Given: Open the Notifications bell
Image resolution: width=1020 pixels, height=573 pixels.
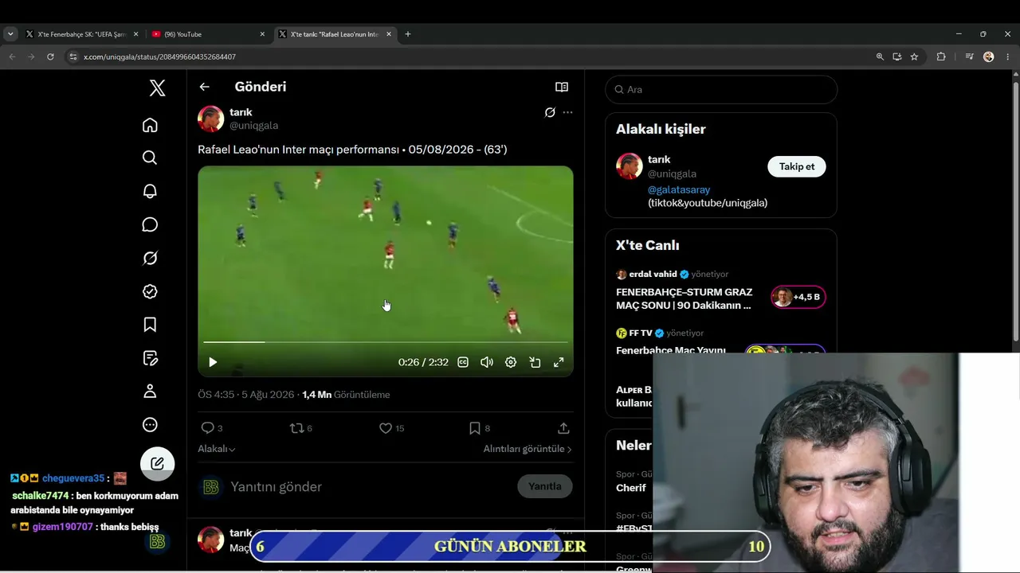Looking at the screenshot, I should (x=150, y=191).
